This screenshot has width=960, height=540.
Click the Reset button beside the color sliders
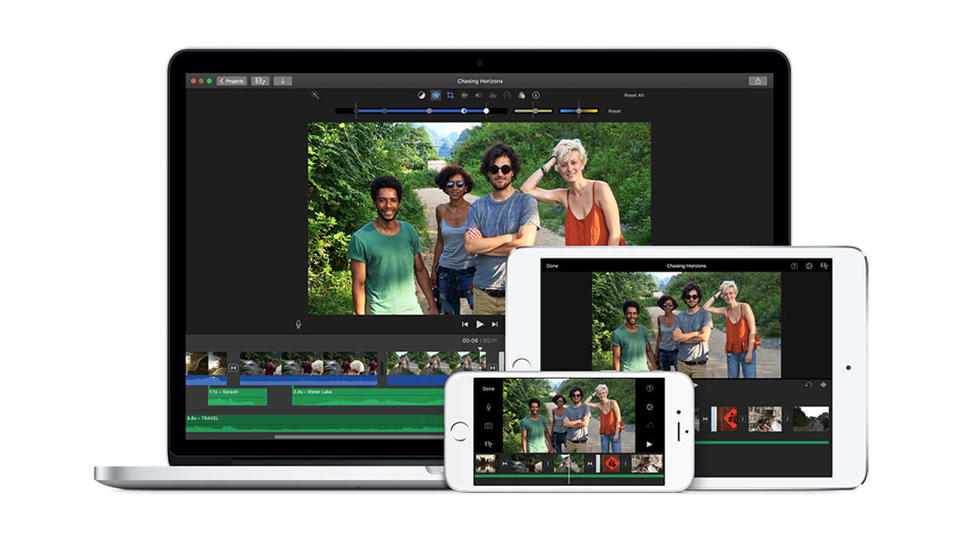(x=614, y=111)
